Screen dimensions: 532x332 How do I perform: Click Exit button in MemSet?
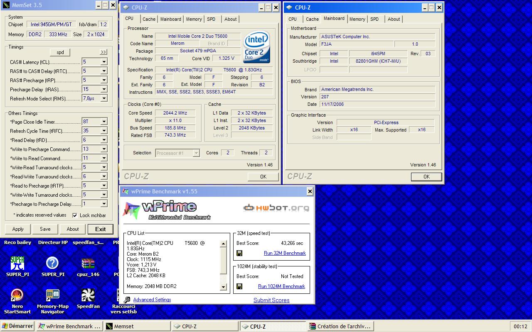tap(101, 229)
